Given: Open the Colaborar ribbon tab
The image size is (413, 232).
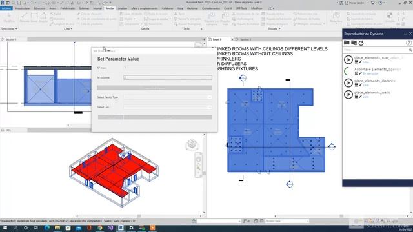Looking at the screenshot, I should coord(168,8).
